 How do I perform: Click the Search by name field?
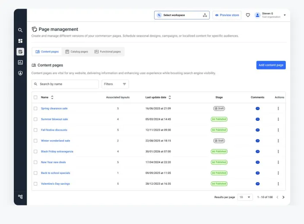click(65, 84)
